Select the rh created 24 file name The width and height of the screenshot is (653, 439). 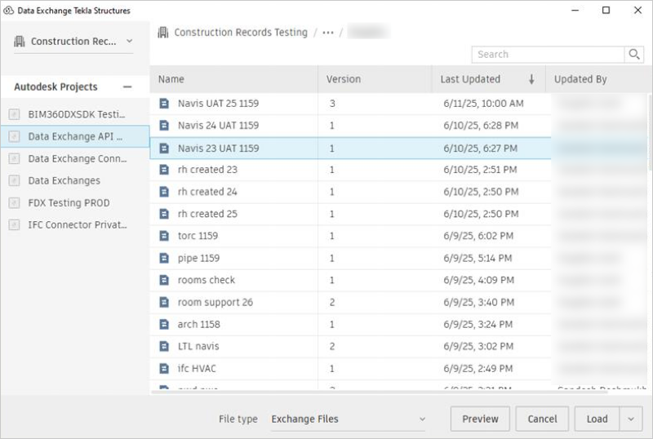[x=207, y=192]
